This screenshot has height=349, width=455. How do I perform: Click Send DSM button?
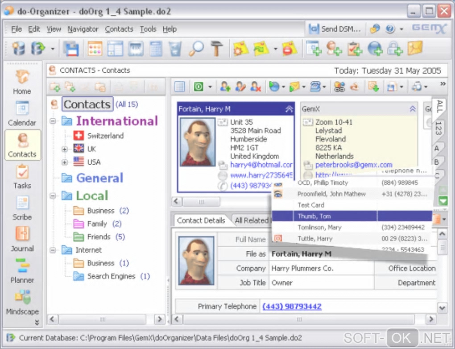tap(335, 29)
